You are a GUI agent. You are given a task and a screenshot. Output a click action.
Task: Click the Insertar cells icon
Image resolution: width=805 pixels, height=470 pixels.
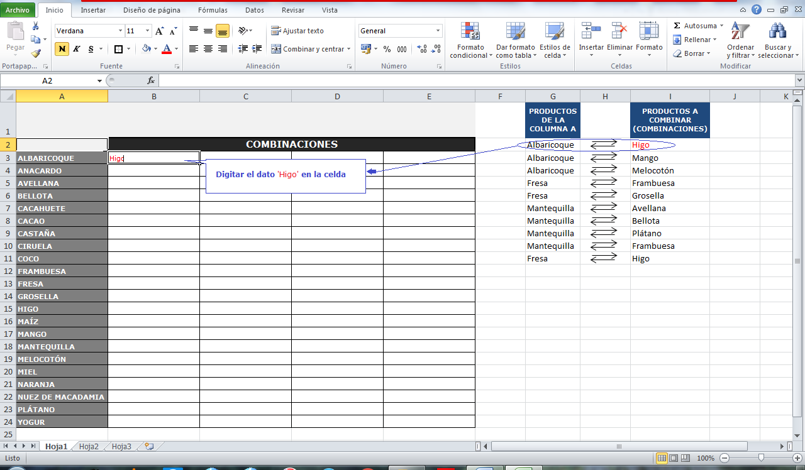[591, 31]
